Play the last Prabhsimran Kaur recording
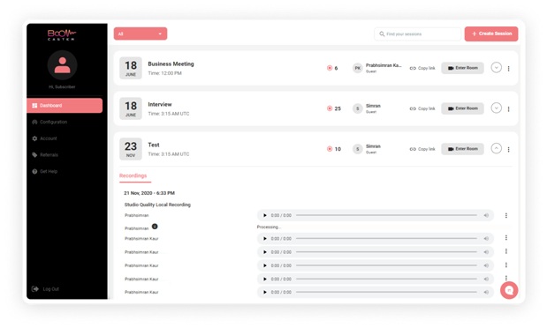547x328 pixels. [265, 292]
